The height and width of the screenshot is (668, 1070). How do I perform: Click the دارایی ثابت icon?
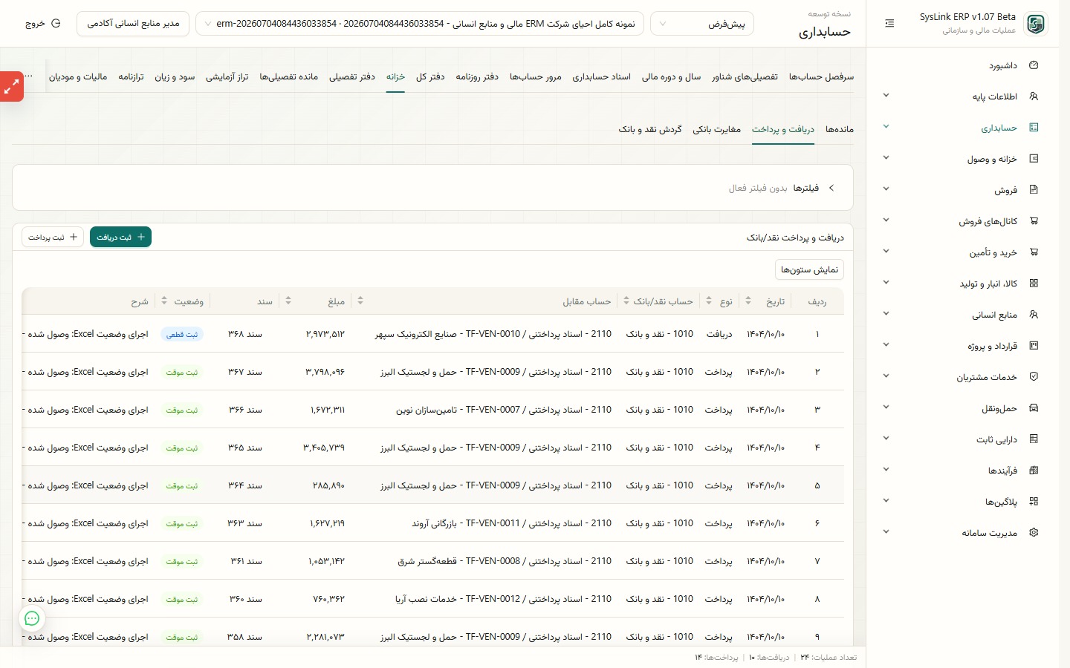point(1034,439)
